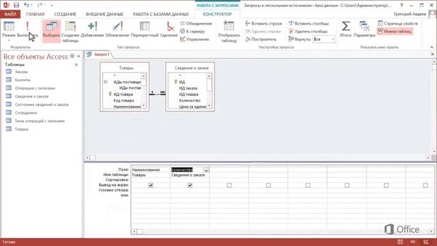Toggle Имена таблиц row display
Viewport: 437px width, 246px height.
click(395, 31)
